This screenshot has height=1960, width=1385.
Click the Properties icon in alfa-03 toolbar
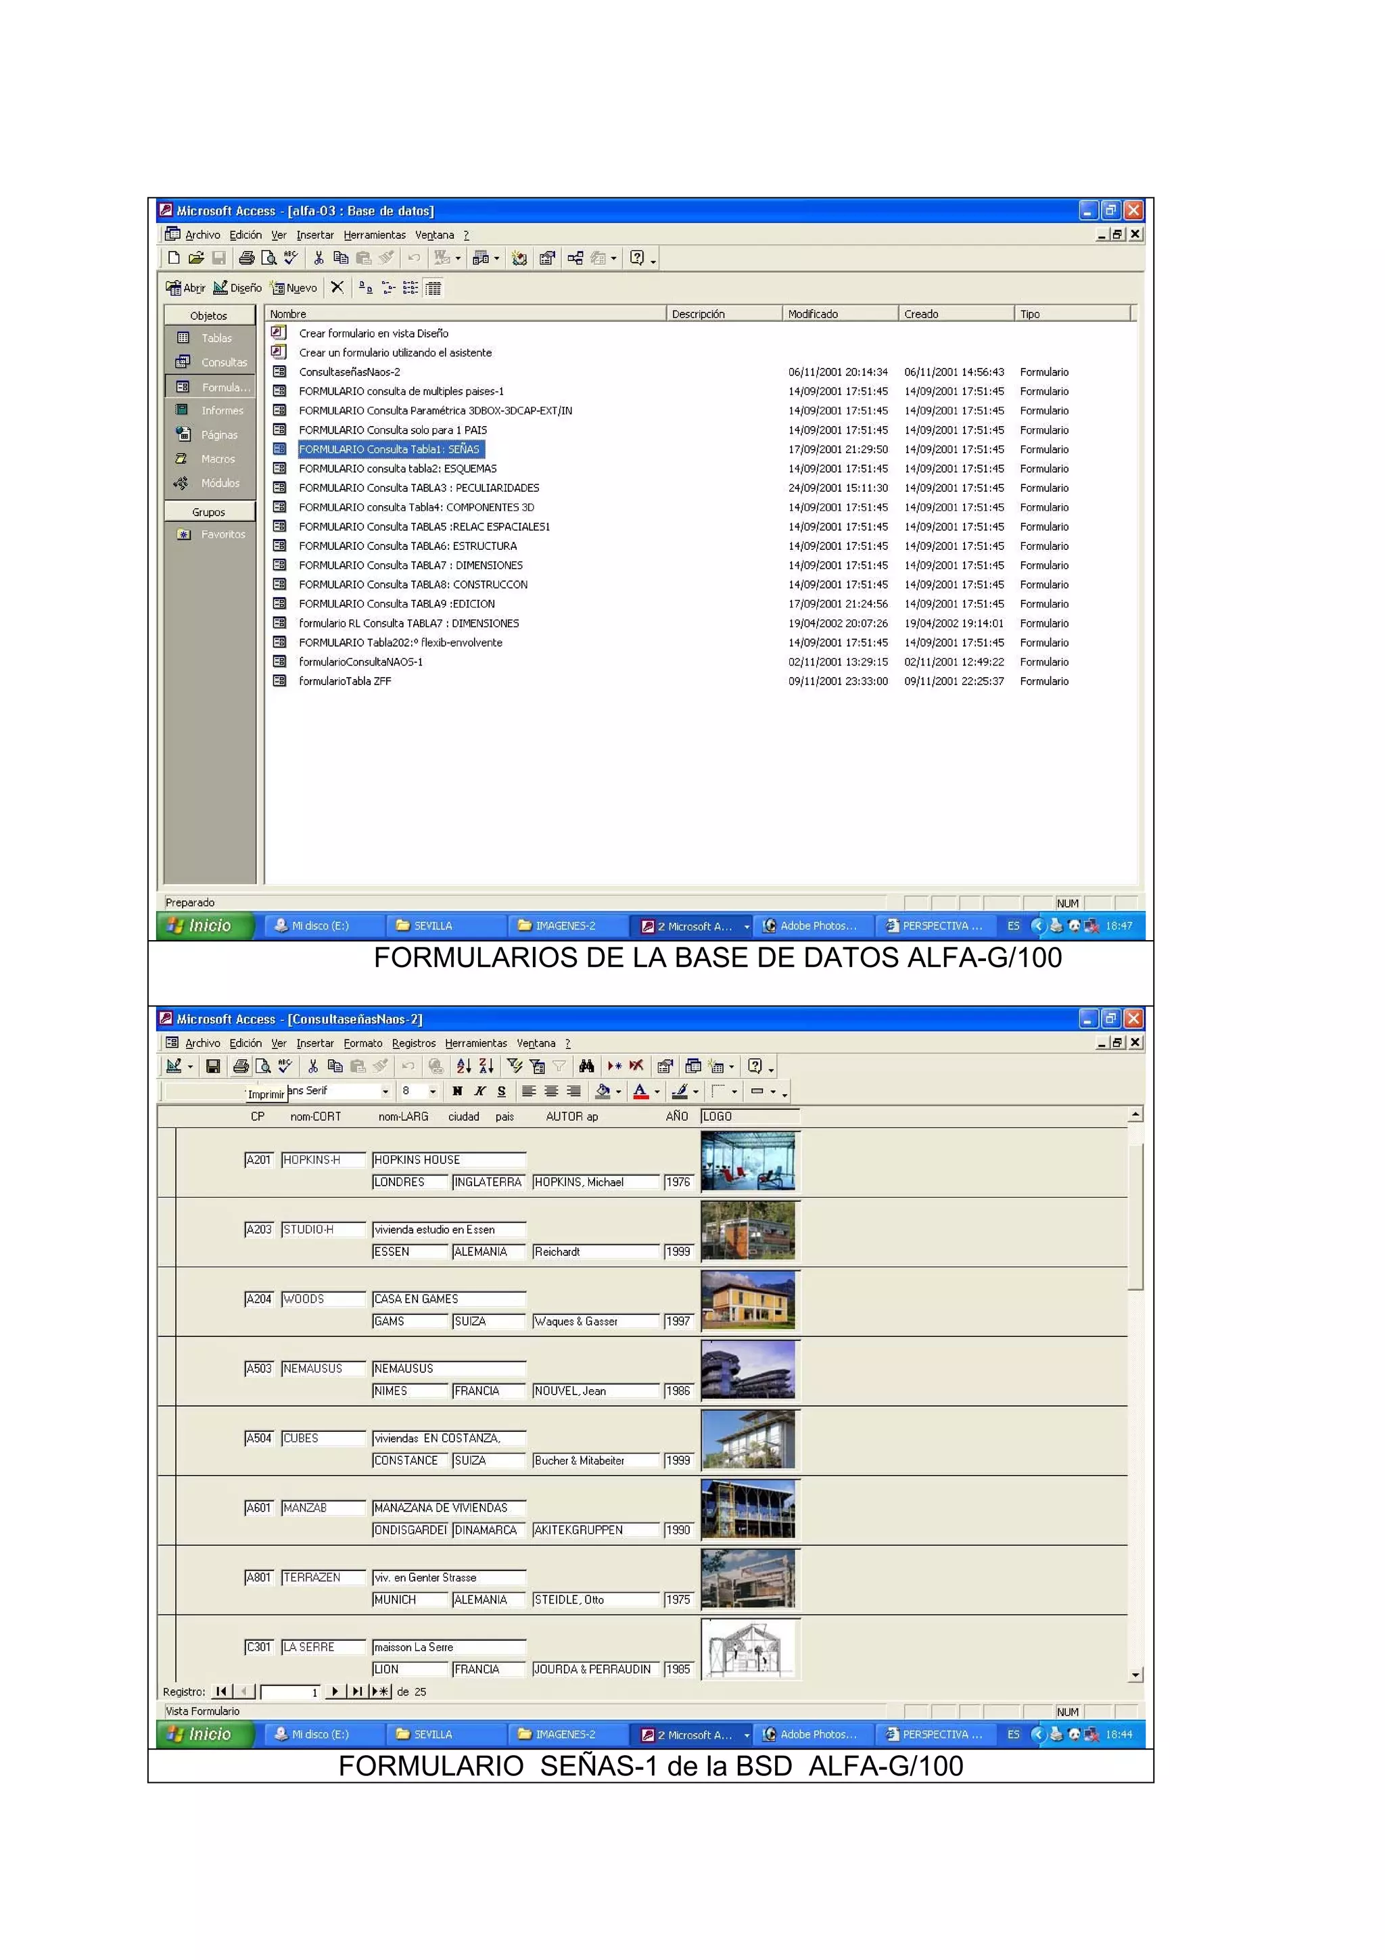[547, 258]
